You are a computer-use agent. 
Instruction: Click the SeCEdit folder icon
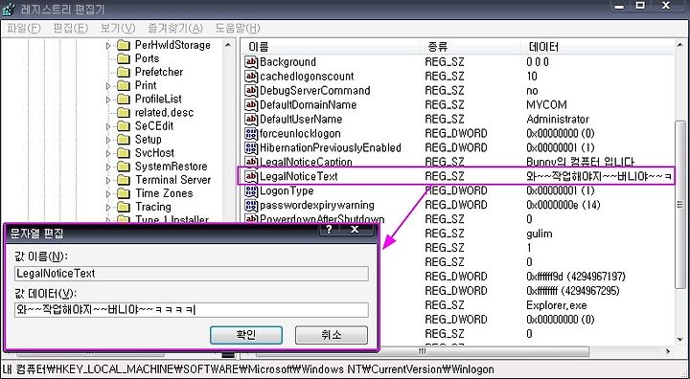point(124,125)
